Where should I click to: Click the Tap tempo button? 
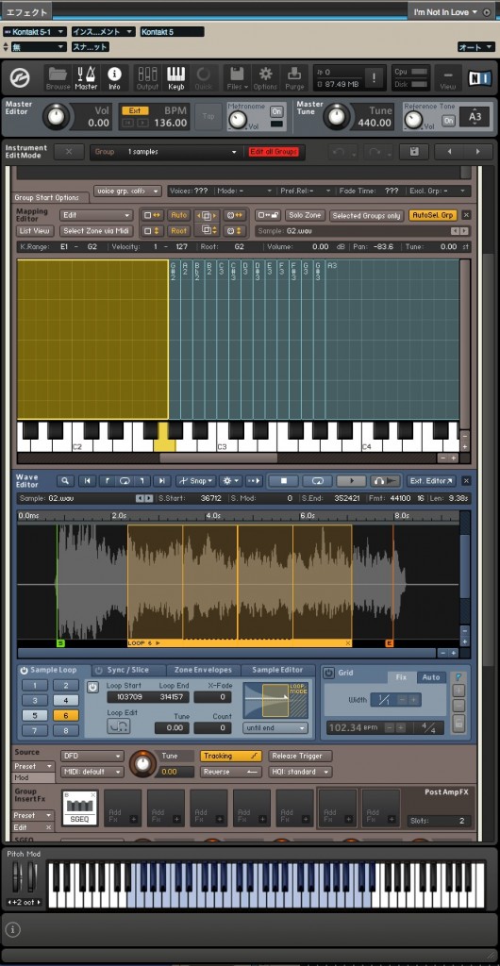pyautogui.click(x=208, y=116)
